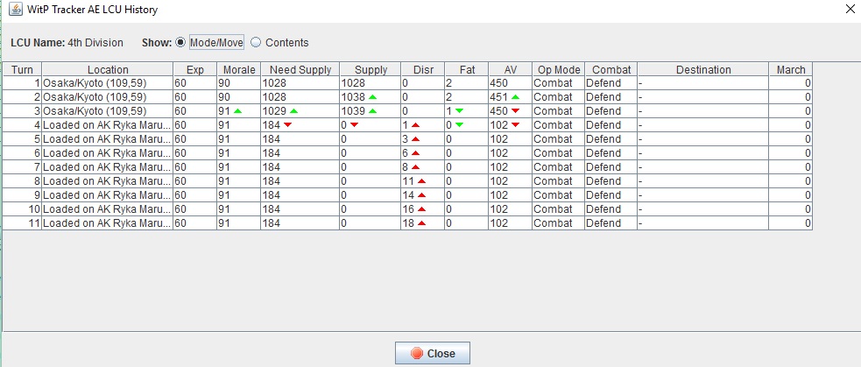Click the Turn column header
Image resolution: width=861 pixels, height=367 pixels.
click(22, 70)
